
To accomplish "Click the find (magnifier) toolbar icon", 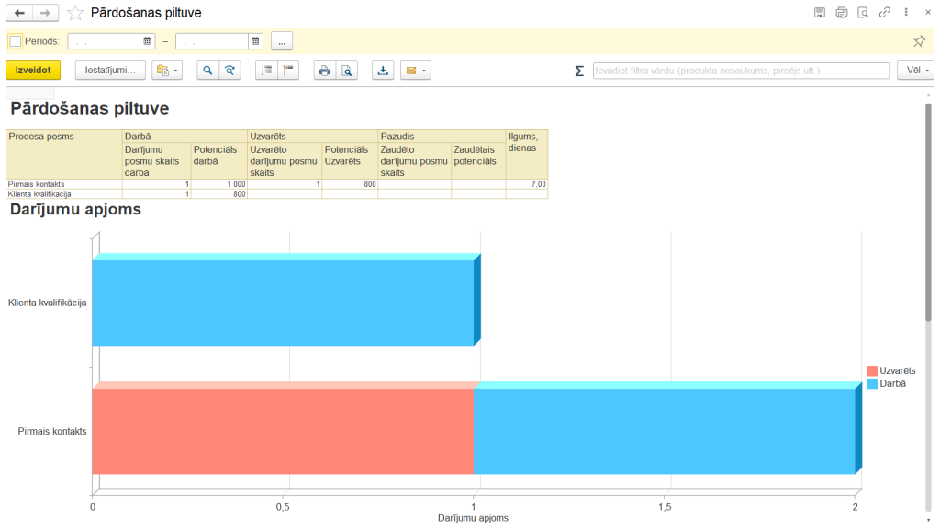I will pyautogui.click(x=208, y=71).
